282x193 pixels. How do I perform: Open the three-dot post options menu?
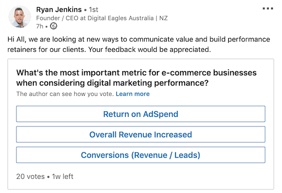click(x=268, y=8)
